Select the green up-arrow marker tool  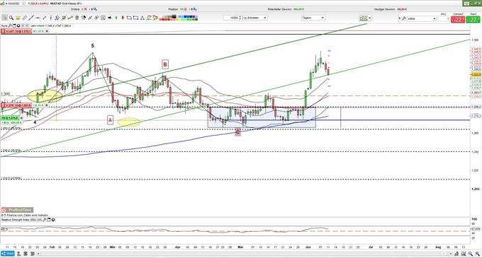[116, 18]
